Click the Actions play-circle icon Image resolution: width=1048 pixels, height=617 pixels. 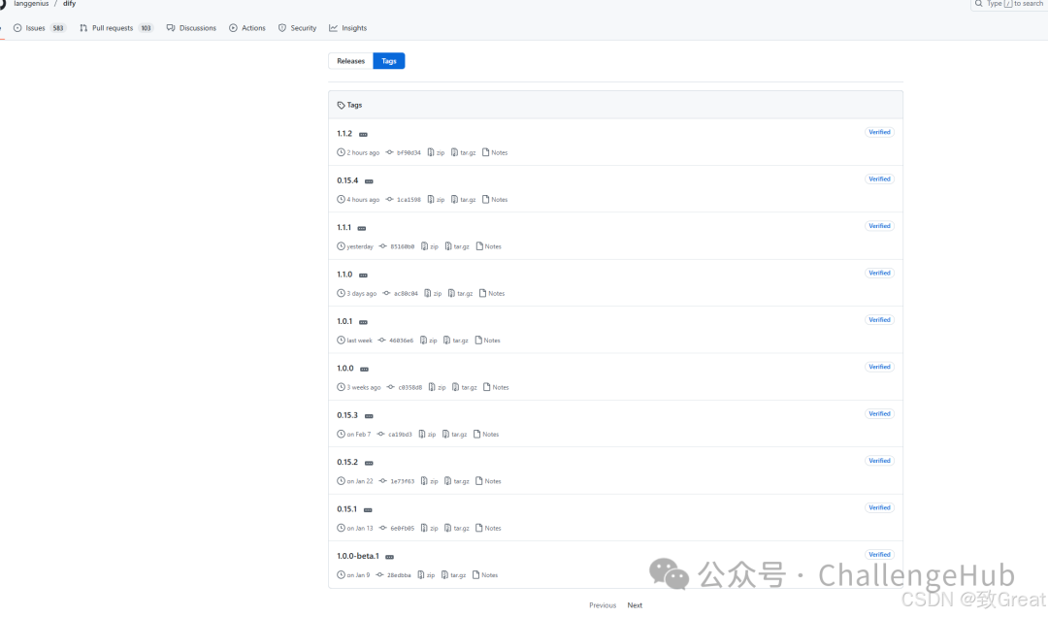232,27
